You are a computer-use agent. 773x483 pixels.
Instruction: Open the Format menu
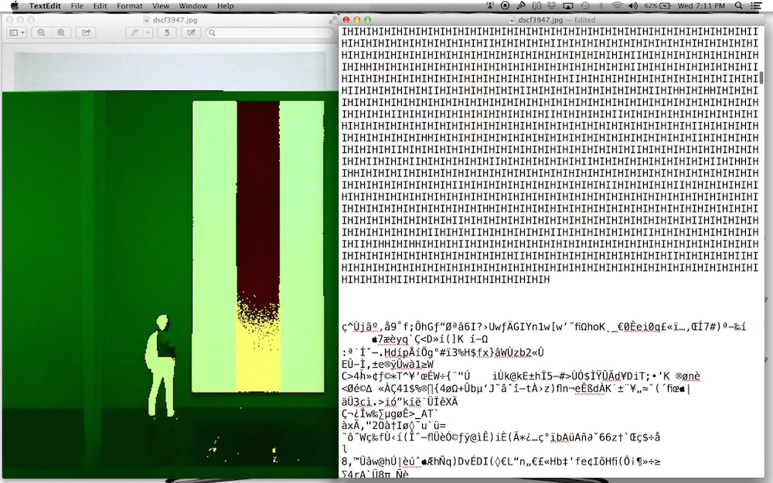130,6
